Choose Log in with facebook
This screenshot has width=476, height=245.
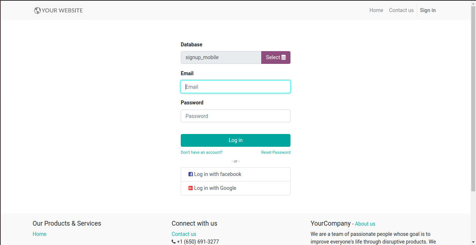click(x=236, y=174)
